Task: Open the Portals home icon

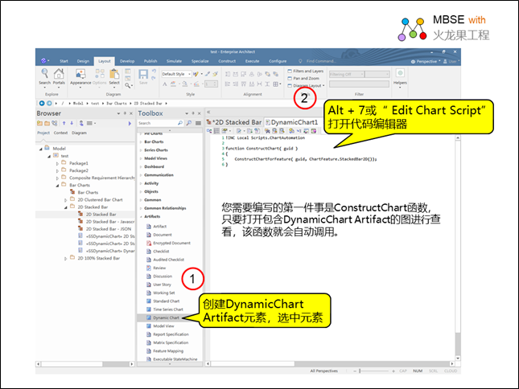Action: click(x=59, y=76)
